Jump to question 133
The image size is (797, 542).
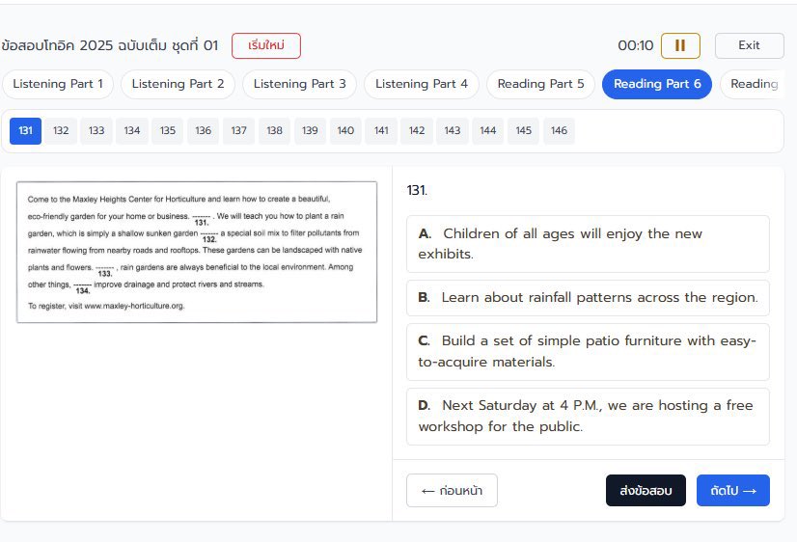96,130
